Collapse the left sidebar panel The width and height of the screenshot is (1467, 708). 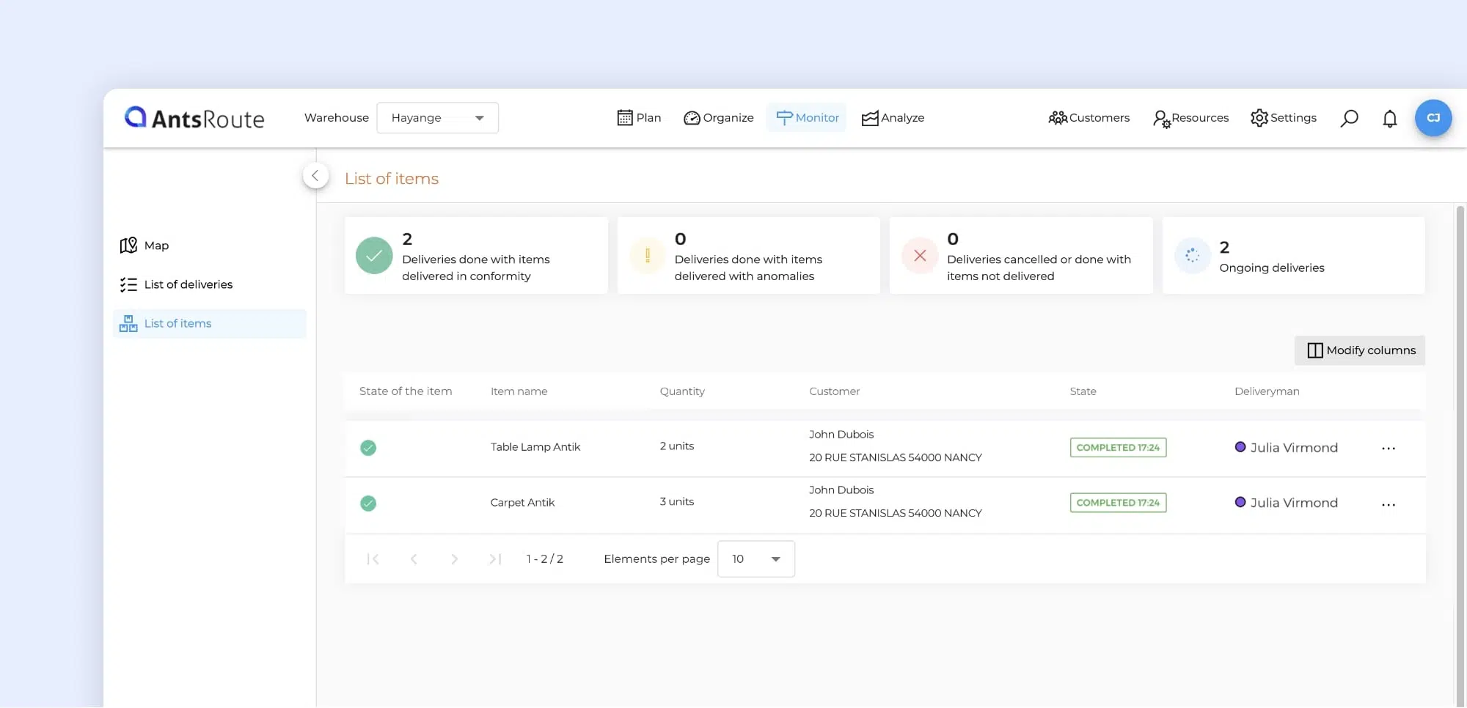315,176
